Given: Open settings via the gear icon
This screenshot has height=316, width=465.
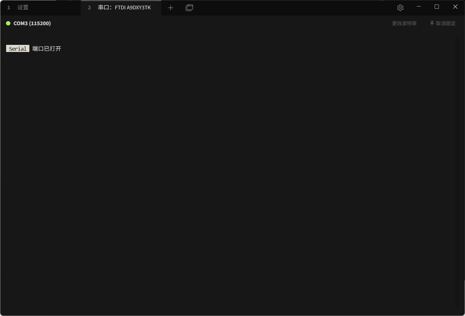Looking at the screenshot, I should 400,8.
